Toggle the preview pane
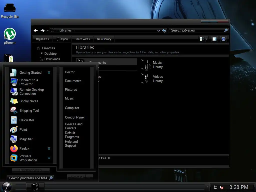256x192 pixels. (214, 39)
